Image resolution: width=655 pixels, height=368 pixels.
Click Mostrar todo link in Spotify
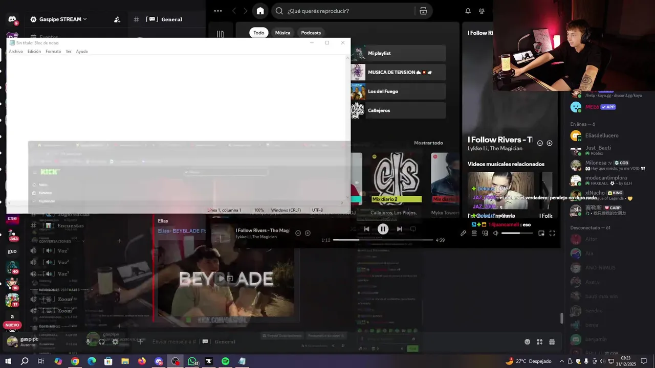pos(428,143)
